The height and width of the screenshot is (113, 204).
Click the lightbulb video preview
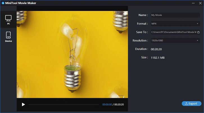[x=72, y=55]
